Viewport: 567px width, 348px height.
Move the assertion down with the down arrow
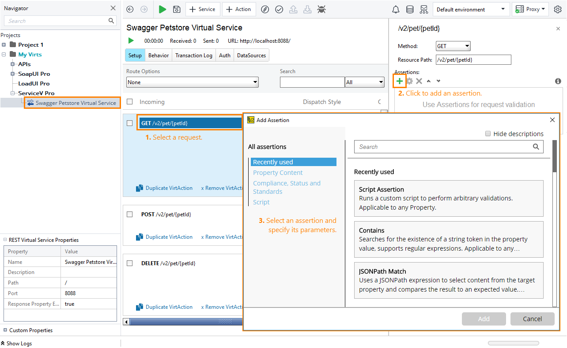(438, 81)
